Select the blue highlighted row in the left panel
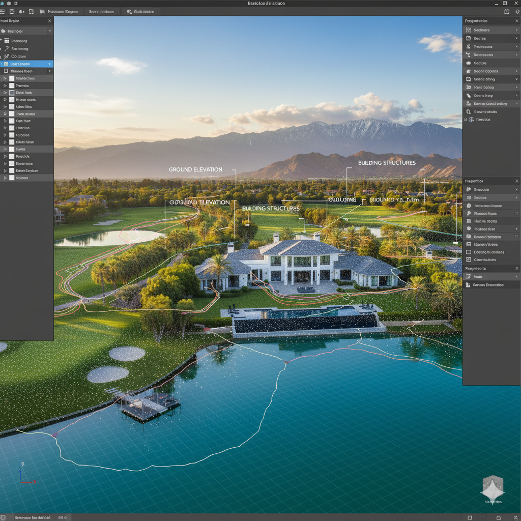The height and width of the screenshot is (521, 521). coord(26,64)
